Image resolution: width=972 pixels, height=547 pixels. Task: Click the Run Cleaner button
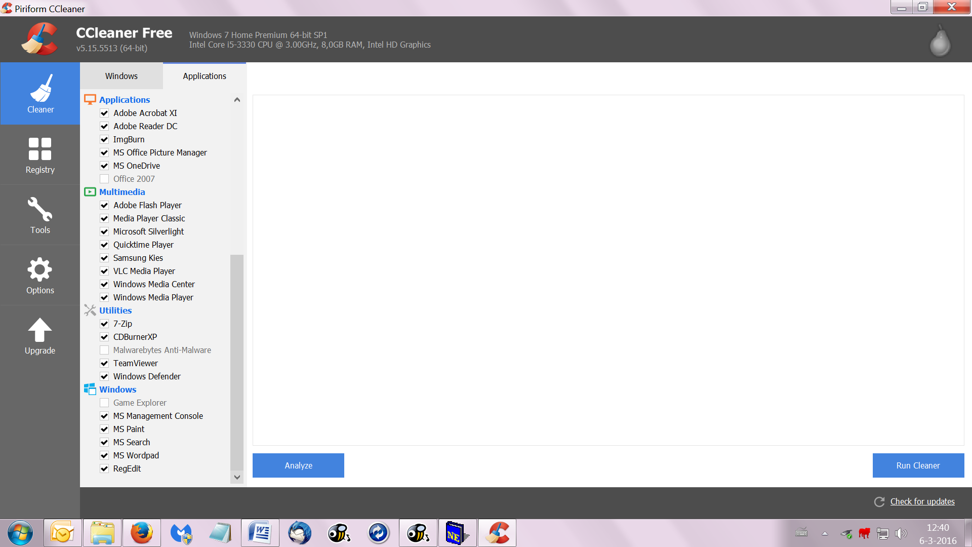(x=918, y=465)
